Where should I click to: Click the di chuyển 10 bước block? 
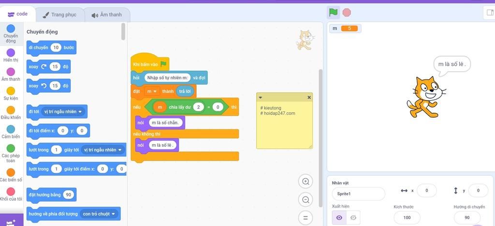[x=51, y=48]
